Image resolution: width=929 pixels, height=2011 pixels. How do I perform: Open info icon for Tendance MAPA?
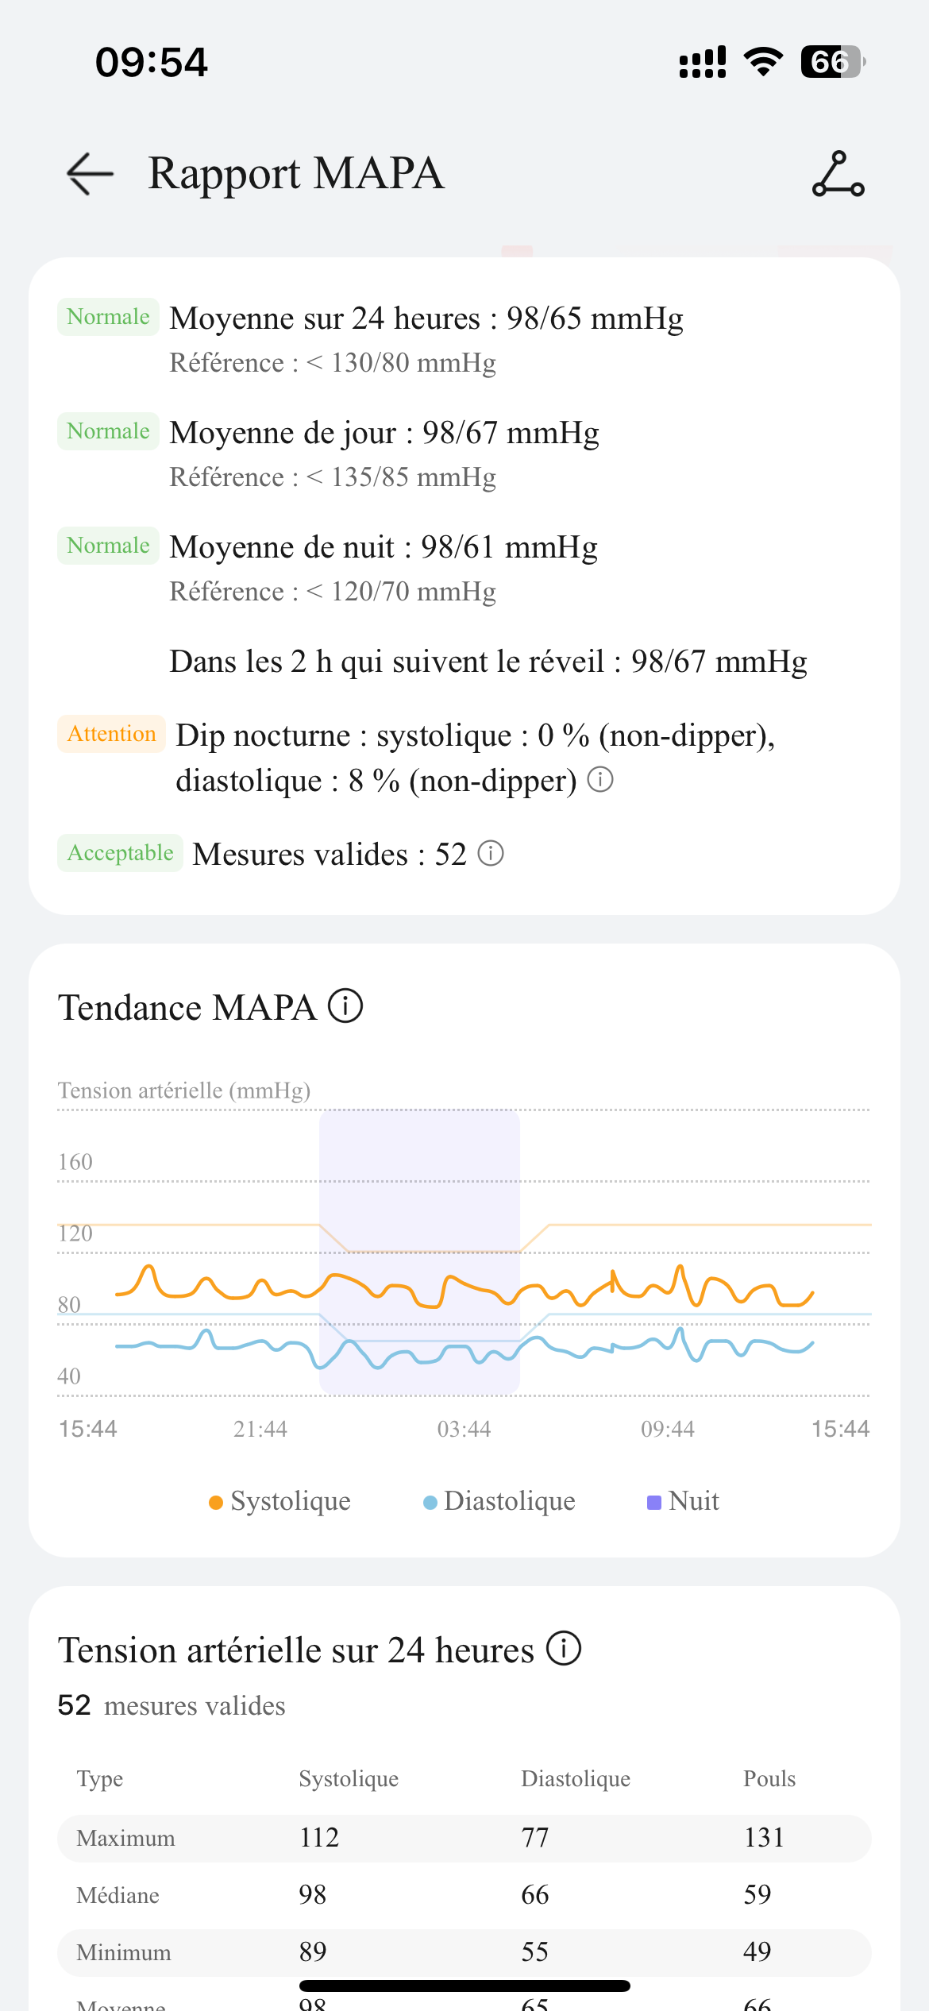coord(346,1006)
